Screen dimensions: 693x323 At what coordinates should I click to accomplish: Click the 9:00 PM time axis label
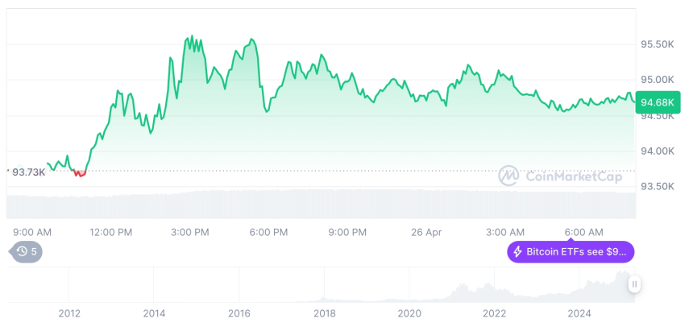coord(347,232)
